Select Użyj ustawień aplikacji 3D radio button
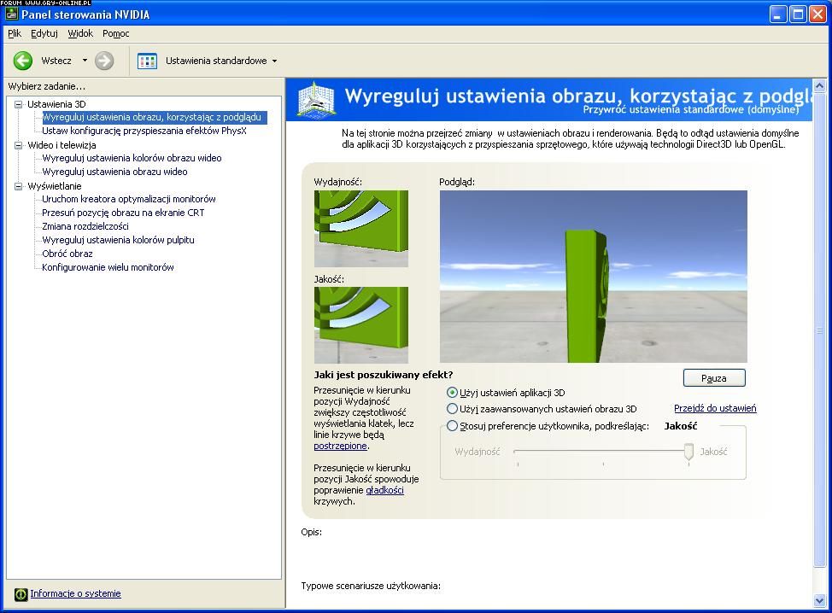The height and width of the screenshot is (613, 832). tap(452, 393)
